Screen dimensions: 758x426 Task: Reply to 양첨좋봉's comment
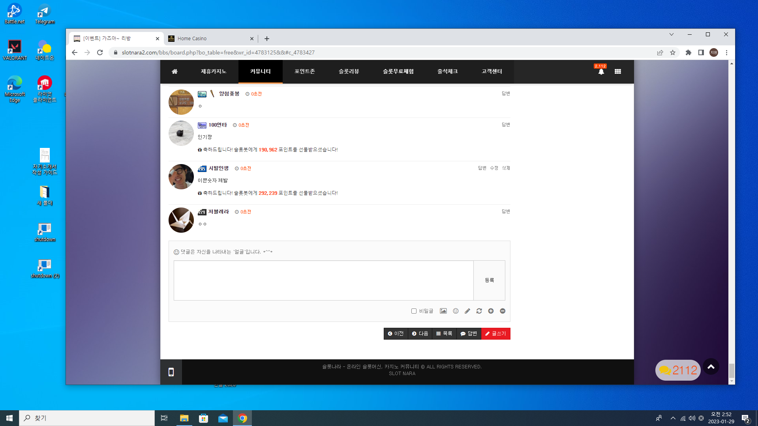pos(506,93)
